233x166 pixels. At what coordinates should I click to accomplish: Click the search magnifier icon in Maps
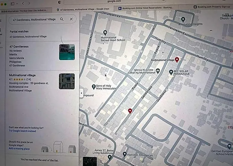pyautogui.click(x=62, y=19)
